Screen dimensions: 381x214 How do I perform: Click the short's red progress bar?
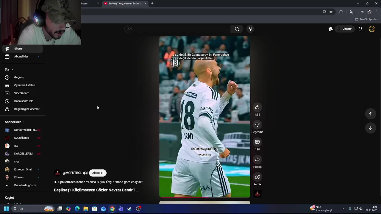(205, 197)
